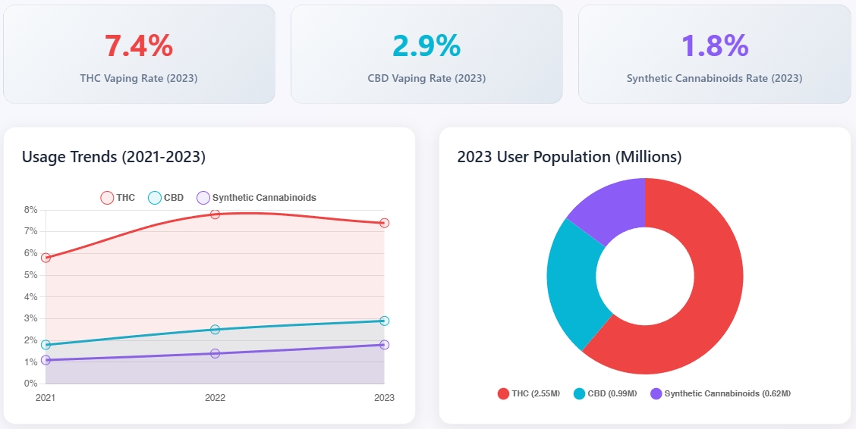Click the 2023 User Population (Millions) heading
Screen dimensions: 856x429
[569, 157]
